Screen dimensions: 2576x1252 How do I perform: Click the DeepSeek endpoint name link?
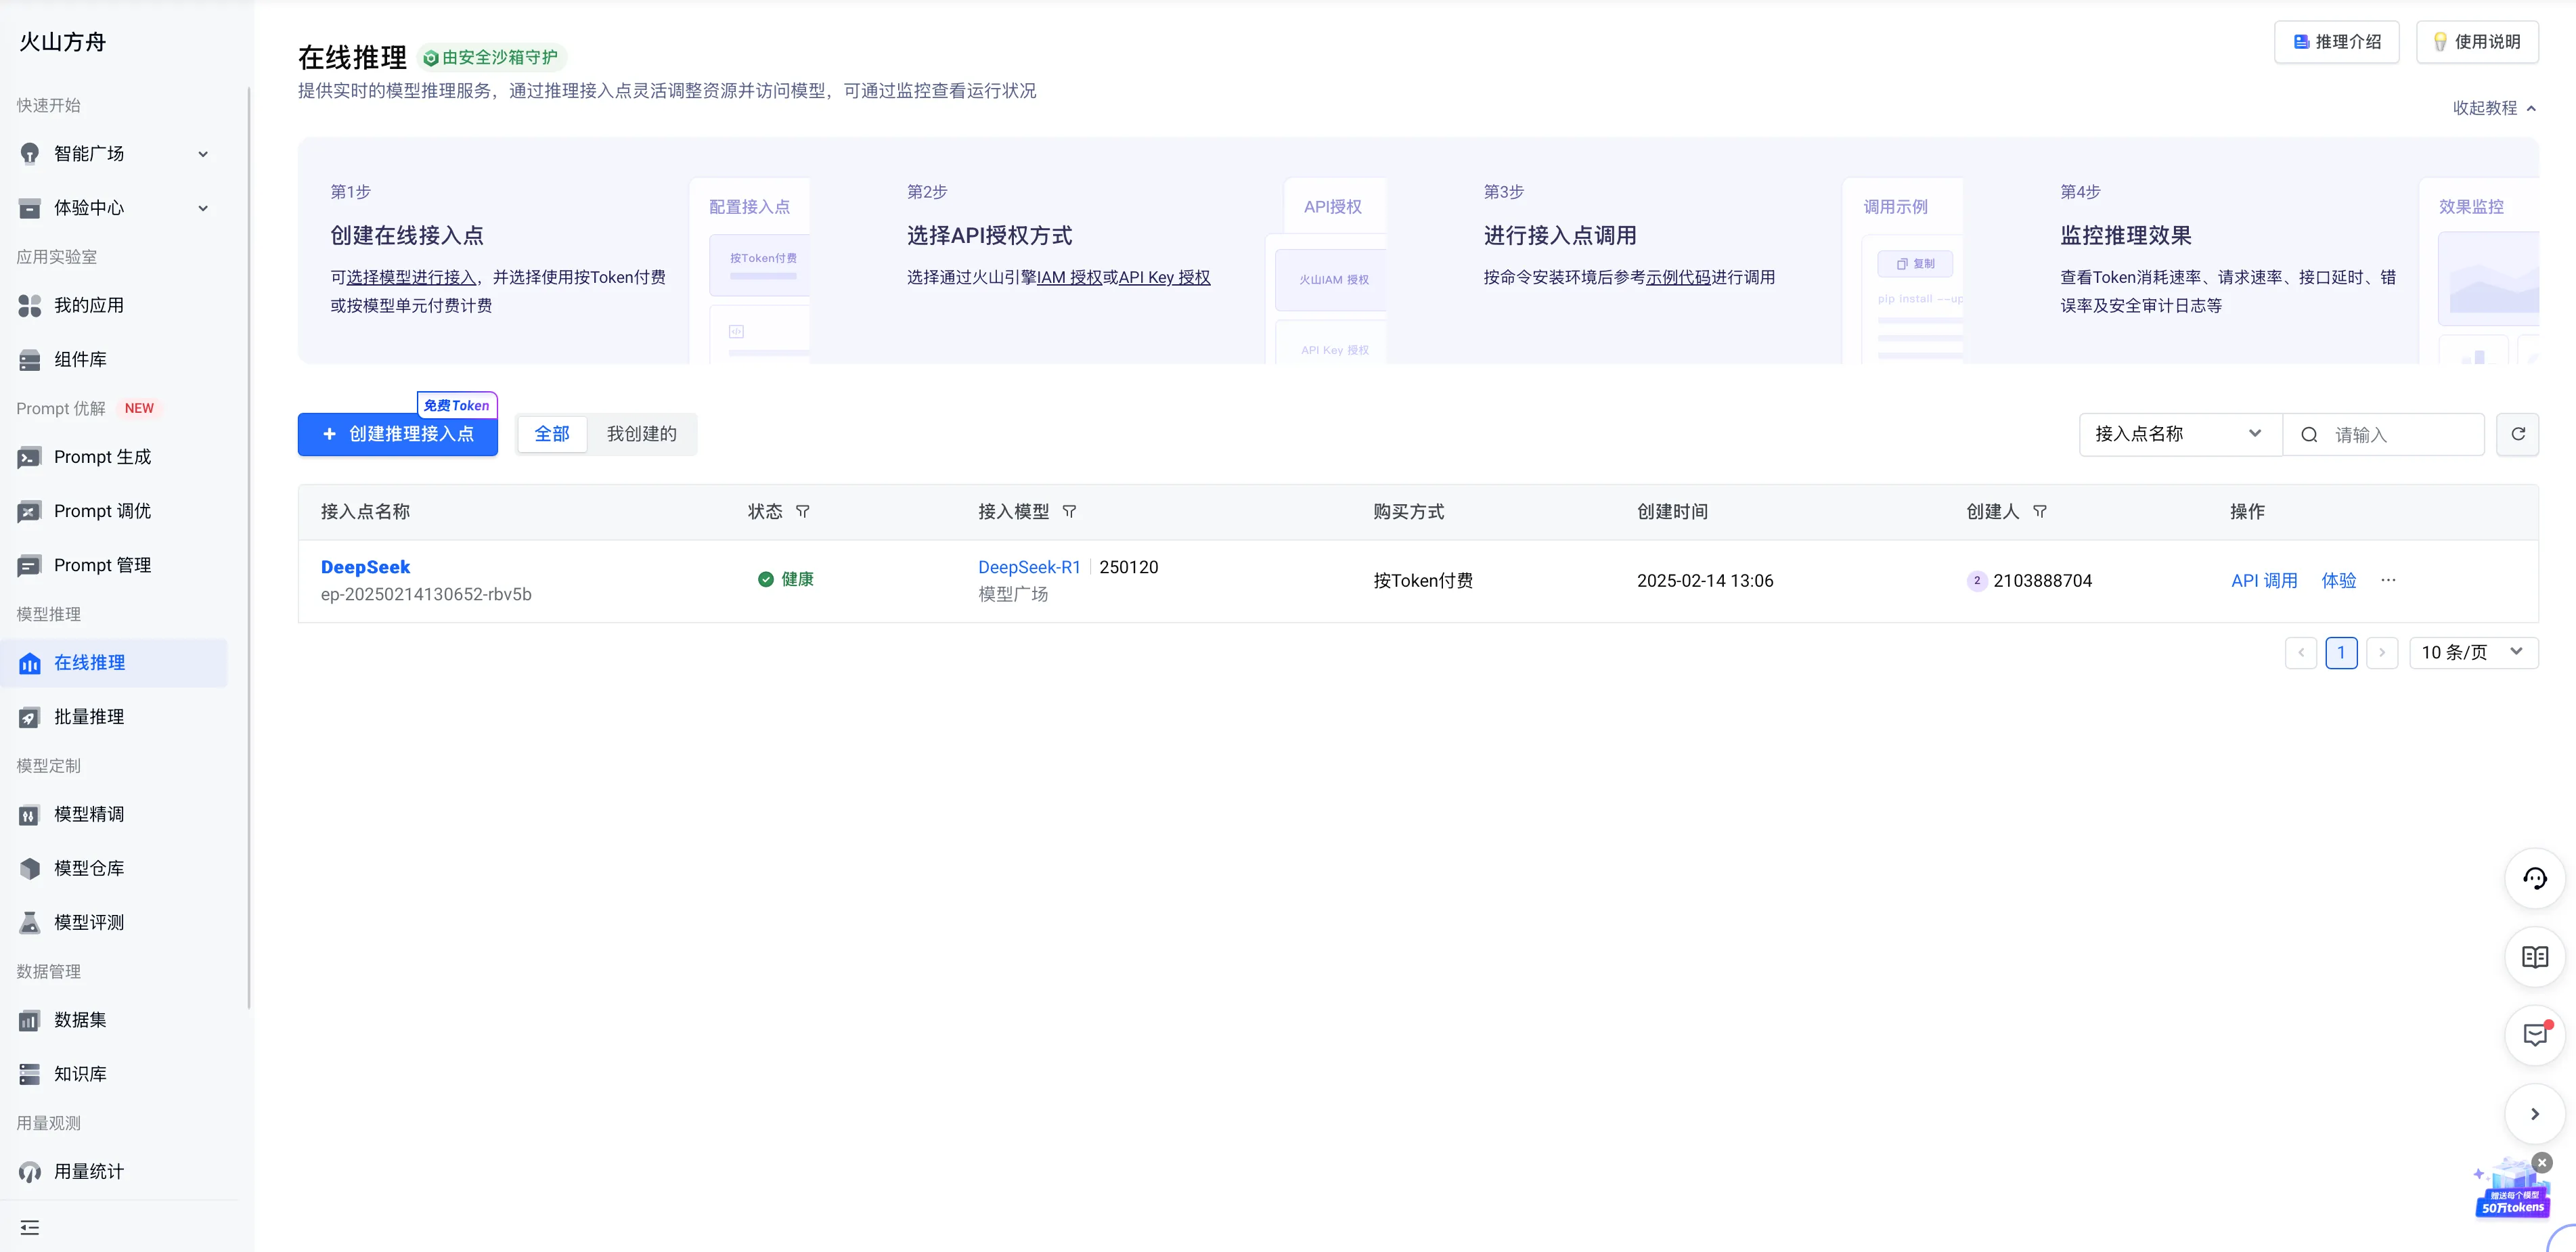365,567
